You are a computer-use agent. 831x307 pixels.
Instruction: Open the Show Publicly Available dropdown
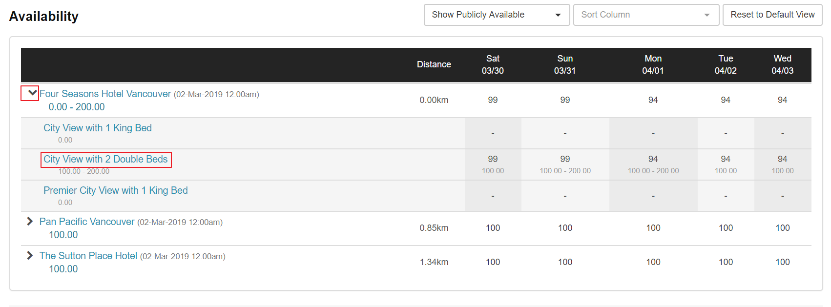coord(496,15)
